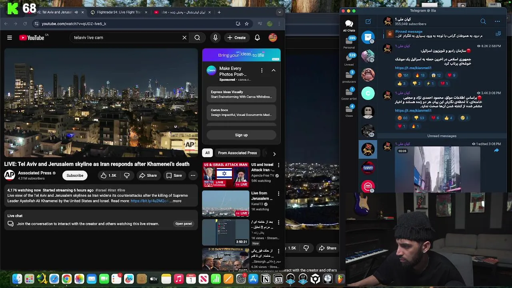Click the YouTube search input field
The width and height of the screenshot is (512, 288).
click(x=126, y=38)
